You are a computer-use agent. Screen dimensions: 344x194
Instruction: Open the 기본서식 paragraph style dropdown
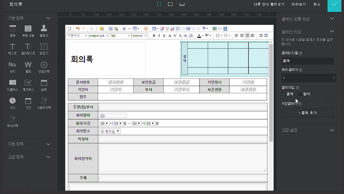(x=77, y=36)
